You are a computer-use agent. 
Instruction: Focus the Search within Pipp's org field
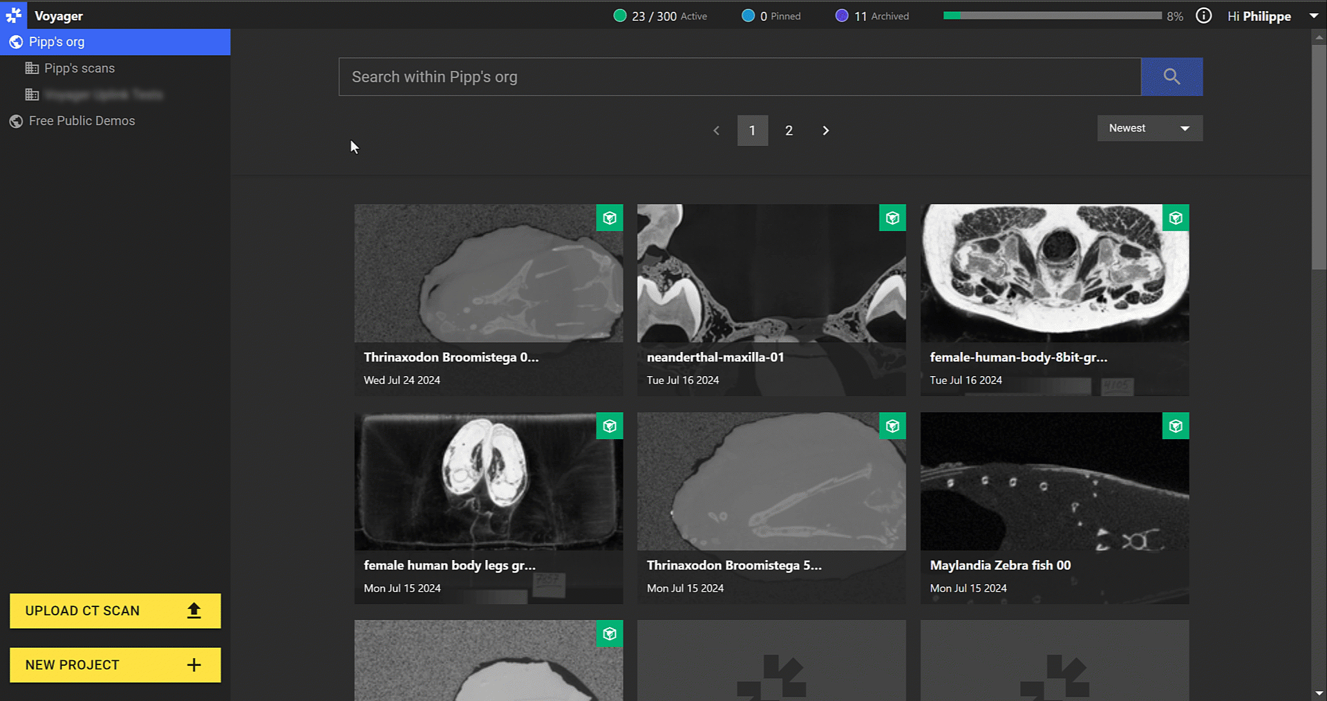point(740,77)
